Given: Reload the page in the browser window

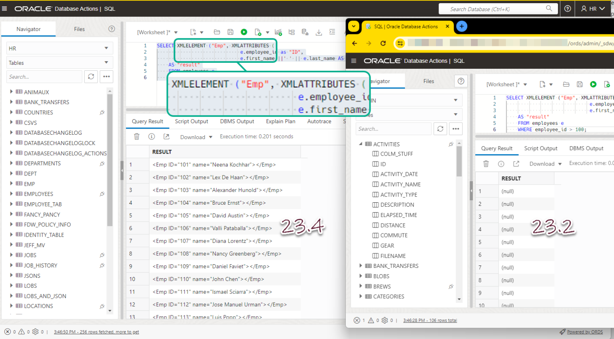Looking at the screenshot, I should pyautogui.click(x=383, y=43).
